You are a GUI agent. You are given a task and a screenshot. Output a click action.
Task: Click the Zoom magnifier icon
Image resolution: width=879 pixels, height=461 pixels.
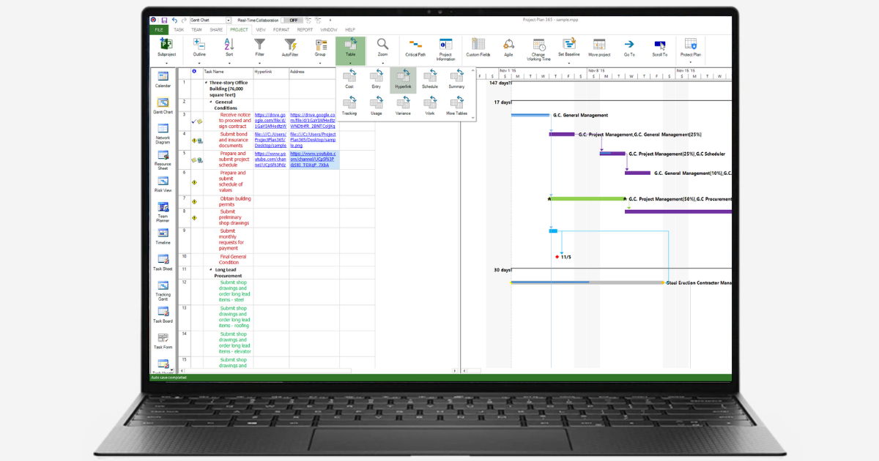coord(382,44)
